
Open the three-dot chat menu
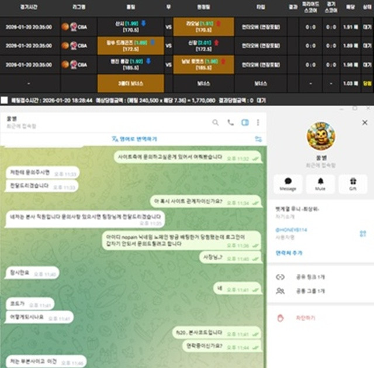click(258, 122)
